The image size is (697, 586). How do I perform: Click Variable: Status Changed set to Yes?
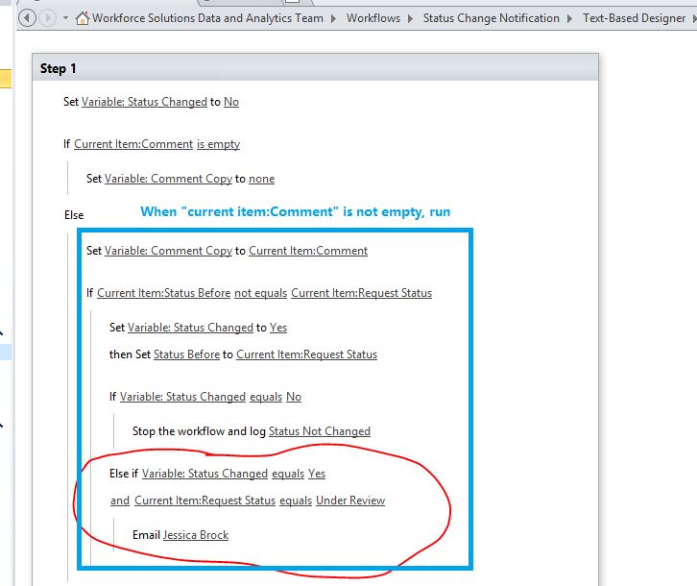click(190, 328)
